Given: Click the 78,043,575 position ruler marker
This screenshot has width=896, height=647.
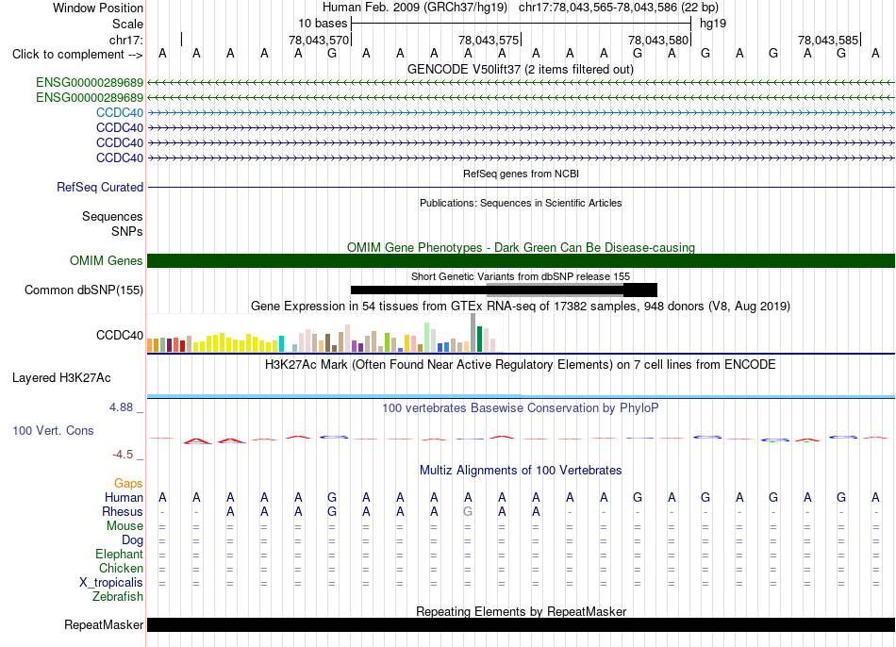Looking at the screenshot, I should [x=489, y=40].
